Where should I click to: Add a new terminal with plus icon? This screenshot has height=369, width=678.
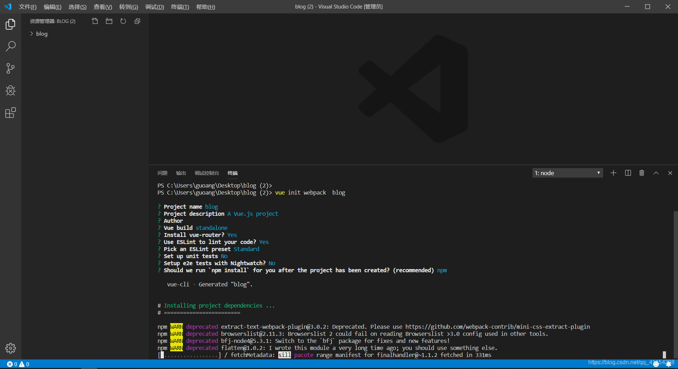613,173
